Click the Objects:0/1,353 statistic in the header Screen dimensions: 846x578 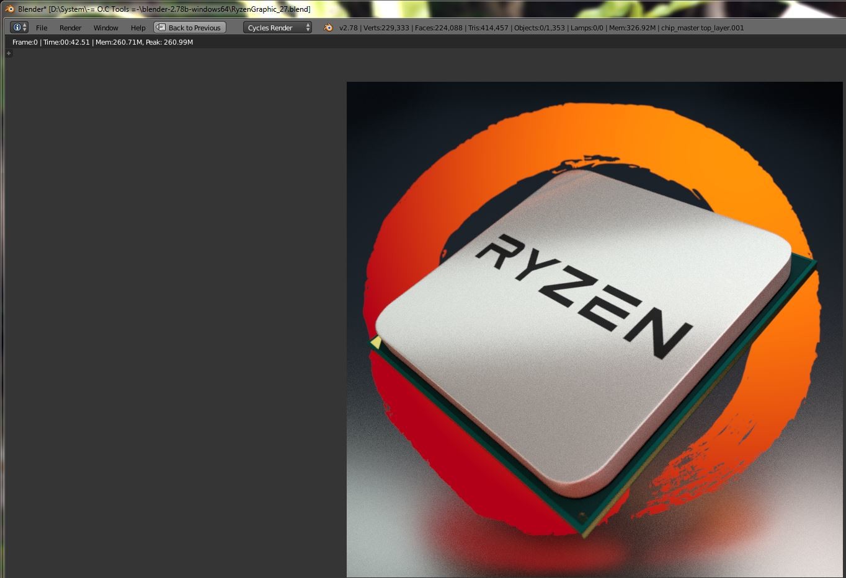540,28
